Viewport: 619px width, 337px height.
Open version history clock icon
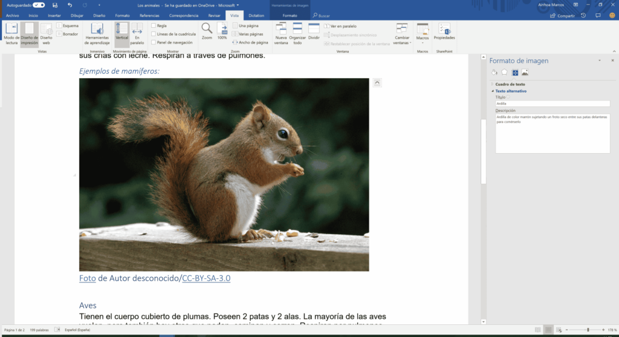pyautogui.click(x=583, y=15)
